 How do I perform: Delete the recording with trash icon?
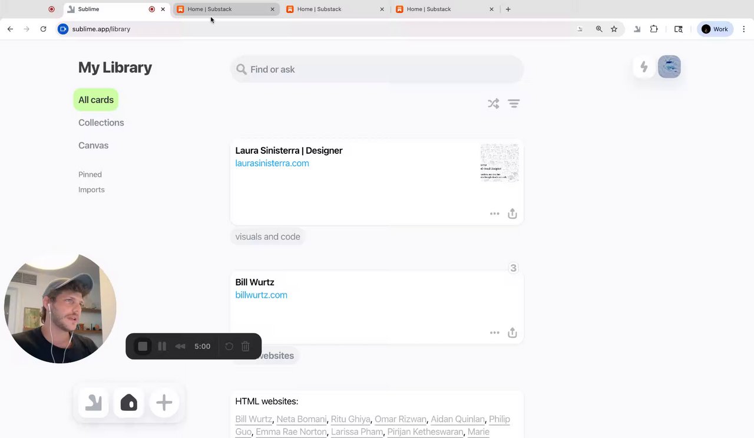click(x=246, y=347)
